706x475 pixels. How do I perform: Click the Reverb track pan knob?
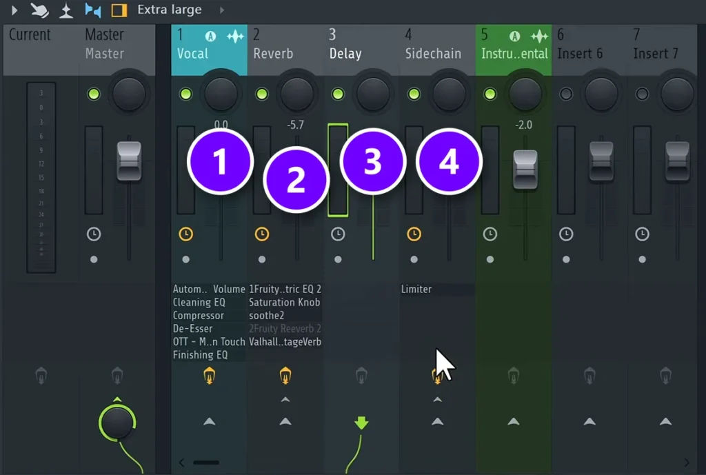point(296,94)
